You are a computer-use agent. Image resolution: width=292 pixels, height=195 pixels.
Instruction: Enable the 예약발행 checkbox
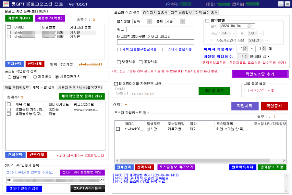tap(208, 20)
